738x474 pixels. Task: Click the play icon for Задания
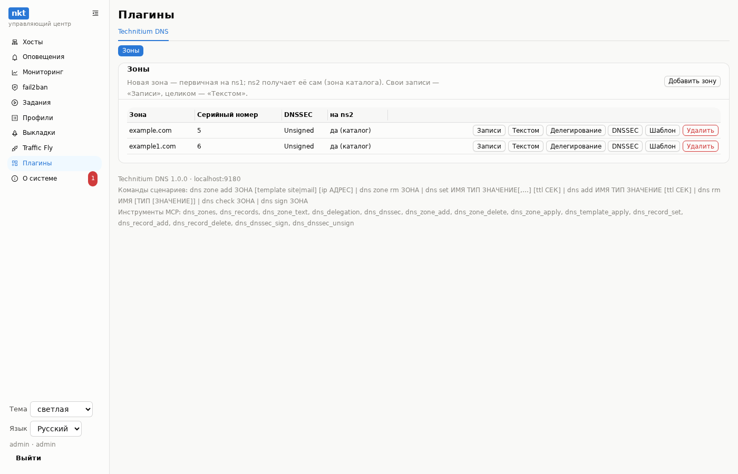15,103
